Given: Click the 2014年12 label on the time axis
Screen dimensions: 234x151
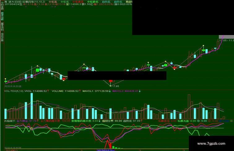Looking at the screenshot, I should [x=11, y=150].
